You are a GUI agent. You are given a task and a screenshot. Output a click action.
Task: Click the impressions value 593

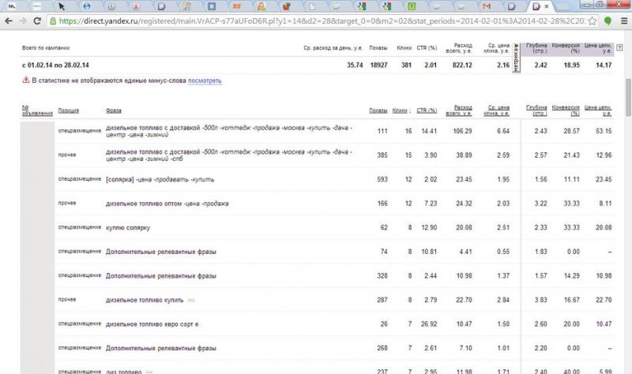(382, 179)
